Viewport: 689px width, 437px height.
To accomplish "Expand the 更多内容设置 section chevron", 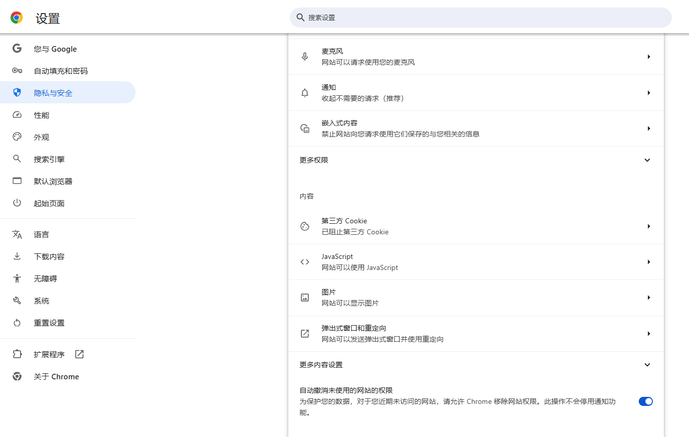I will click(x=647, y=365).
